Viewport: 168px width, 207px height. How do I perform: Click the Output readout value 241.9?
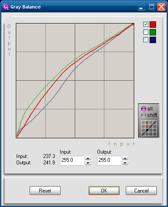(x=49, y=163)
